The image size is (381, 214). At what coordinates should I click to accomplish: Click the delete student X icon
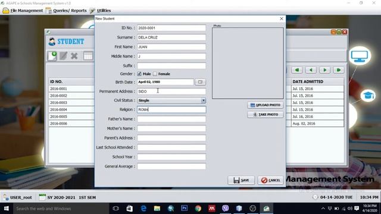click(x=74, y=56)
